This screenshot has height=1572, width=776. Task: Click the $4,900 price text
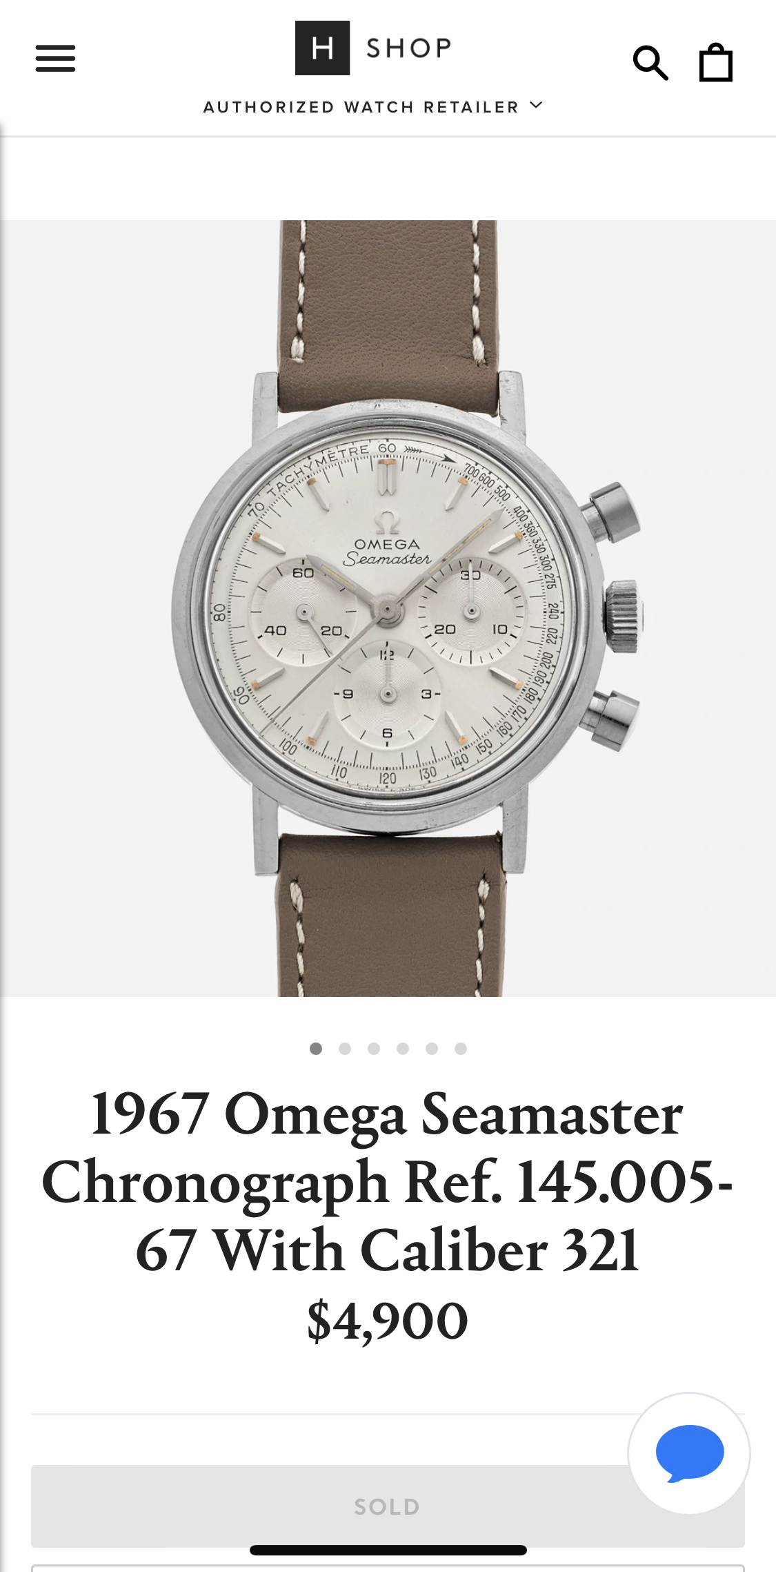coord(388,1321)
